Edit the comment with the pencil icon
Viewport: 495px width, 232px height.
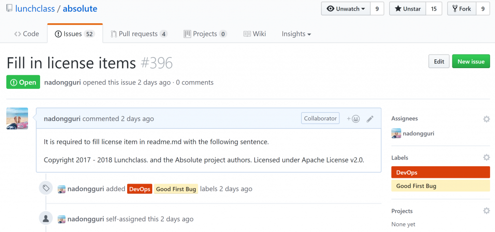click(x=370, y=119)
